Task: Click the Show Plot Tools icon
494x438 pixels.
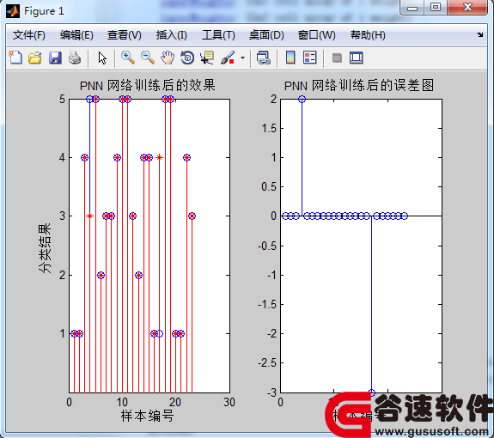Action: coord(357,58)
